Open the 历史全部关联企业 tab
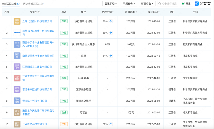This screenshot has width=214, height=129. coord(33,4)
